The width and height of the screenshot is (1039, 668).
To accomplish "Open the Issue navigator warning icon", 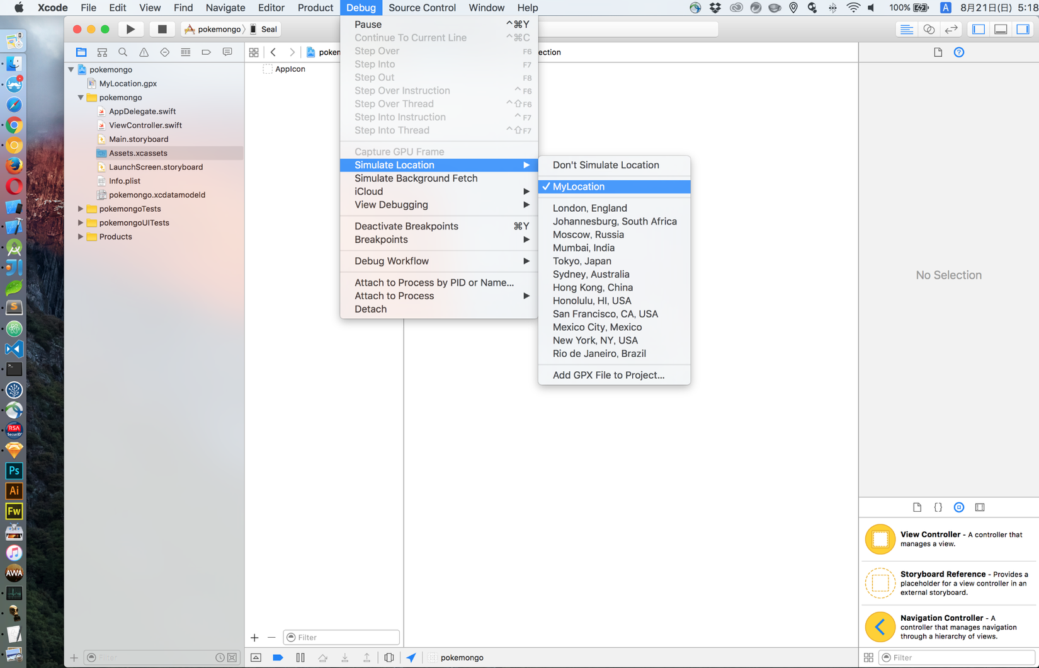I will (x=144, y=52).
